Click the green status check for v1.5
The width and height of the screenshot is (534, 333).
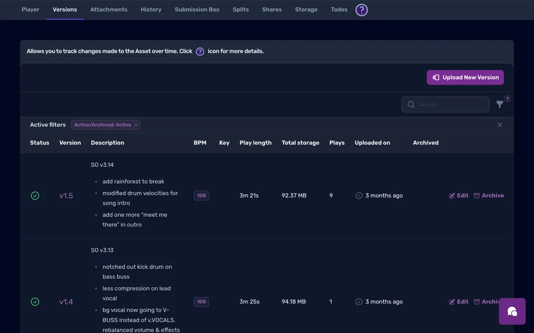coord(35,196)
